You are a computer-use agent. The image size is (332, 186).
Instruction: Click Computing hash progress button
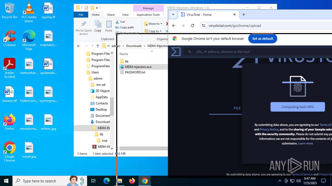point(298,107)
